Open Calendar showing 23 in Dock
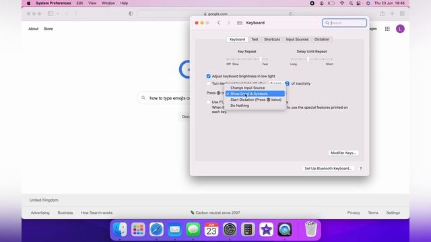 (x=211, y=229)
